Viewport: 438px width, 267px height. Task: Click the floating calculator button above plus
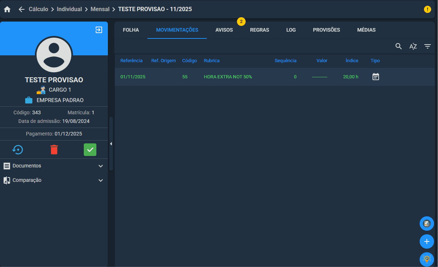coord(427,224)
